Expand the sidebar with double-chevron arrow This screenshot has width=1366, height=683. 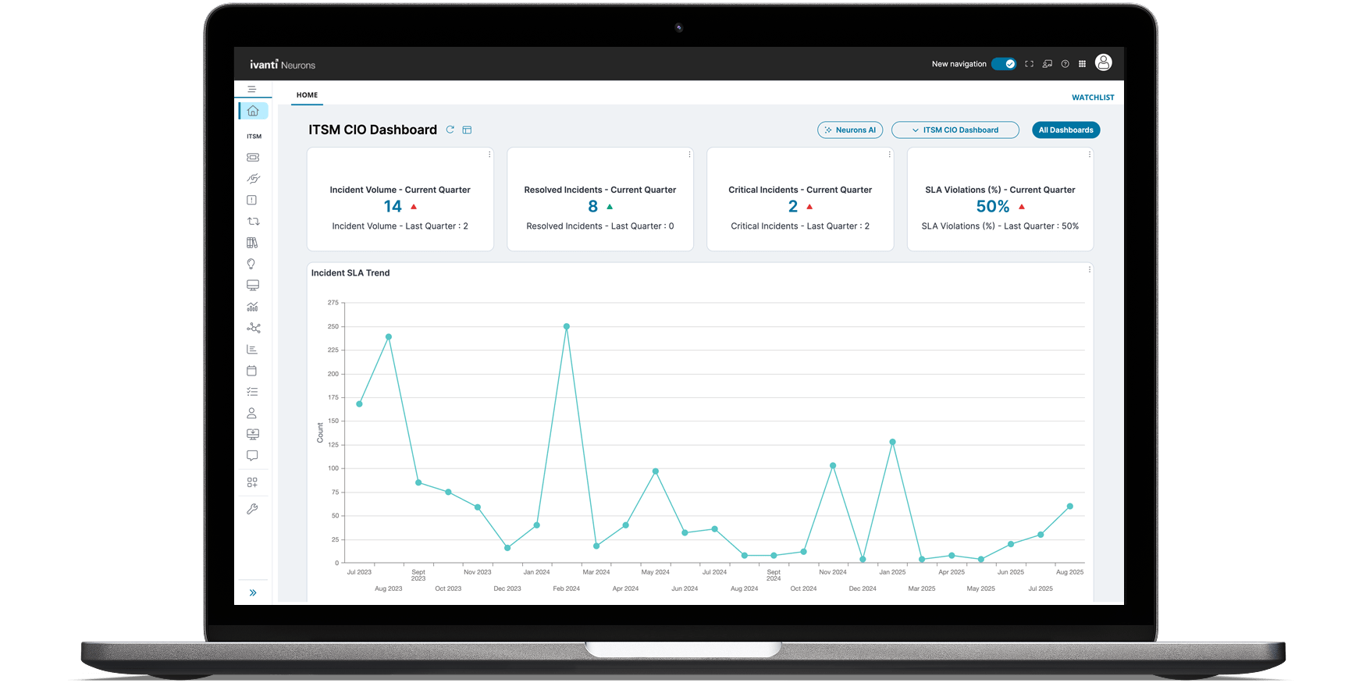(x=253, y=592)
